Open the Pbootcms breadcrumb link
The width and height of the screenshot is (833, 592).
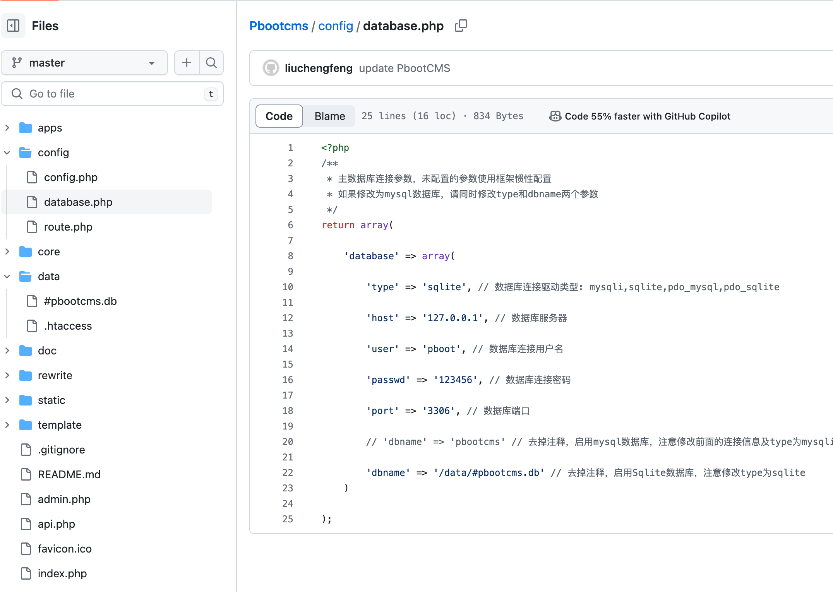(279, 26)
